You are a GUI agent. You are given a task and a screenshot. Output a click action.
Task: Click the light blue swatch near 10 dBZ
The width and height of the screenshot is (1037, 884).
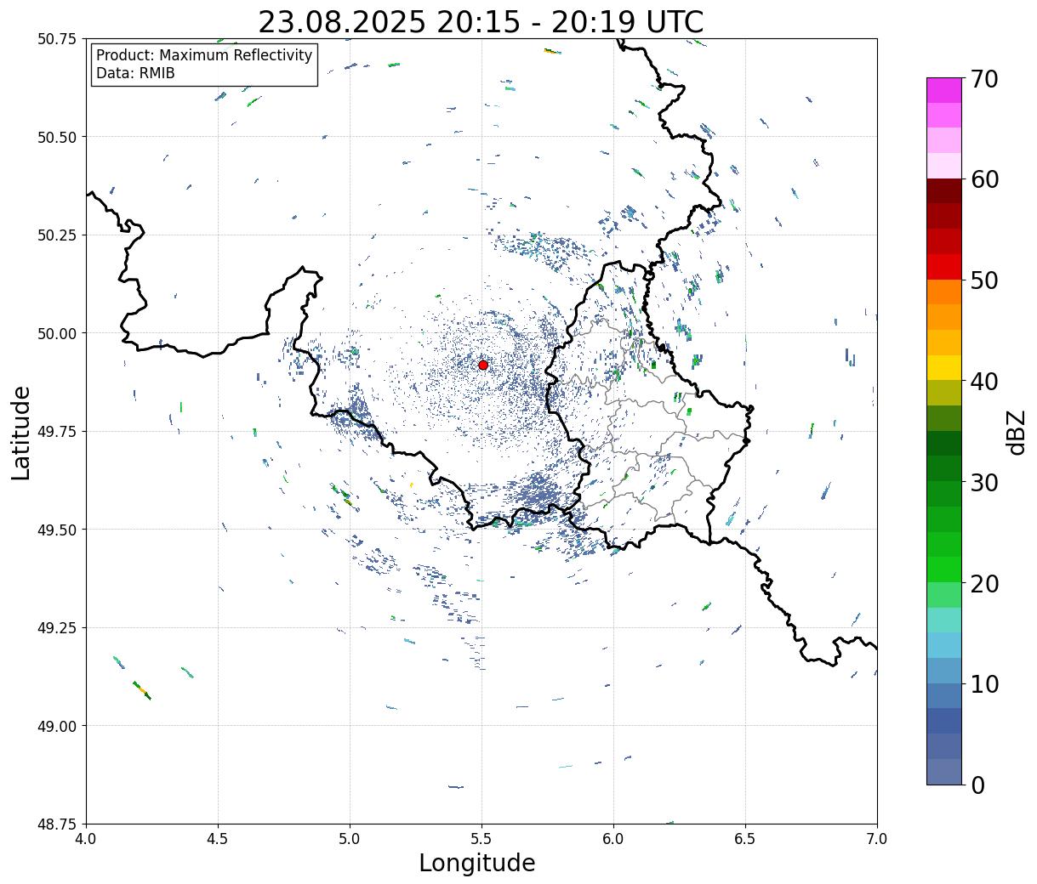click(x=944, y=671)
